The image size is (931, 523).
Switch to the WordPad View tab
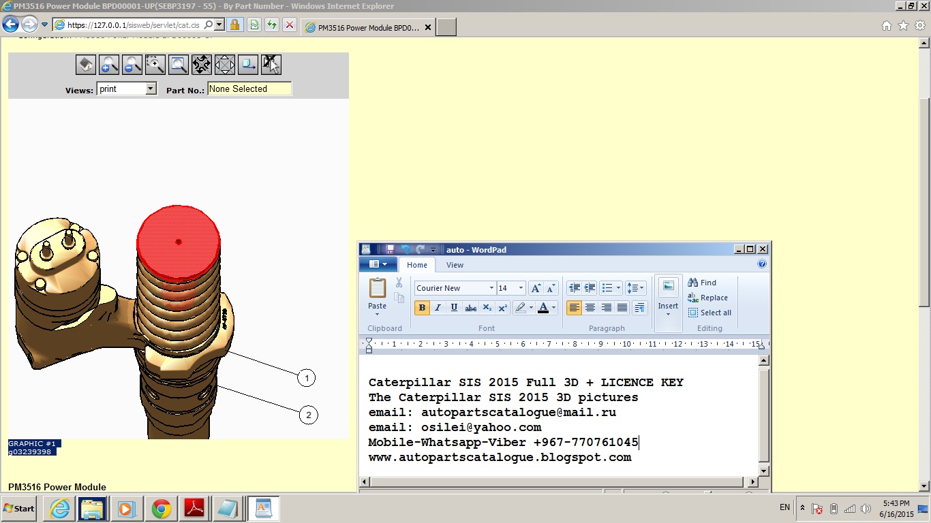pos(455,265)
